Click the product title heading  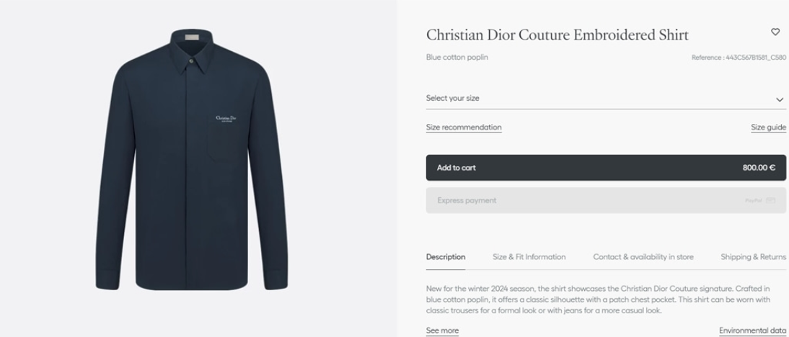pos(557,35)
